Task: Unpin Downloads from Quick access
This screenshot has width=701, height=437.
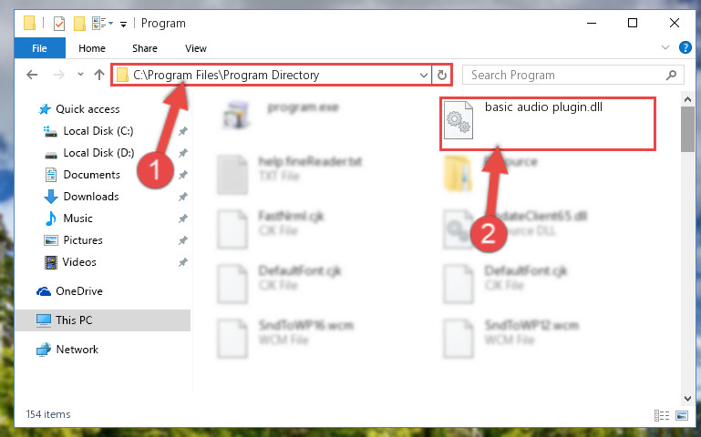Action: pos(183,197)
